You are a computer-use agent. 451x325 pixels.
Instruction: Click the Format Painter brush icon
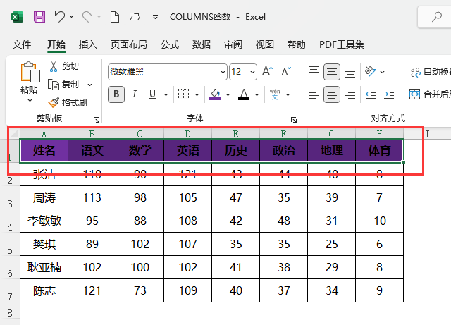click(54, 102)
